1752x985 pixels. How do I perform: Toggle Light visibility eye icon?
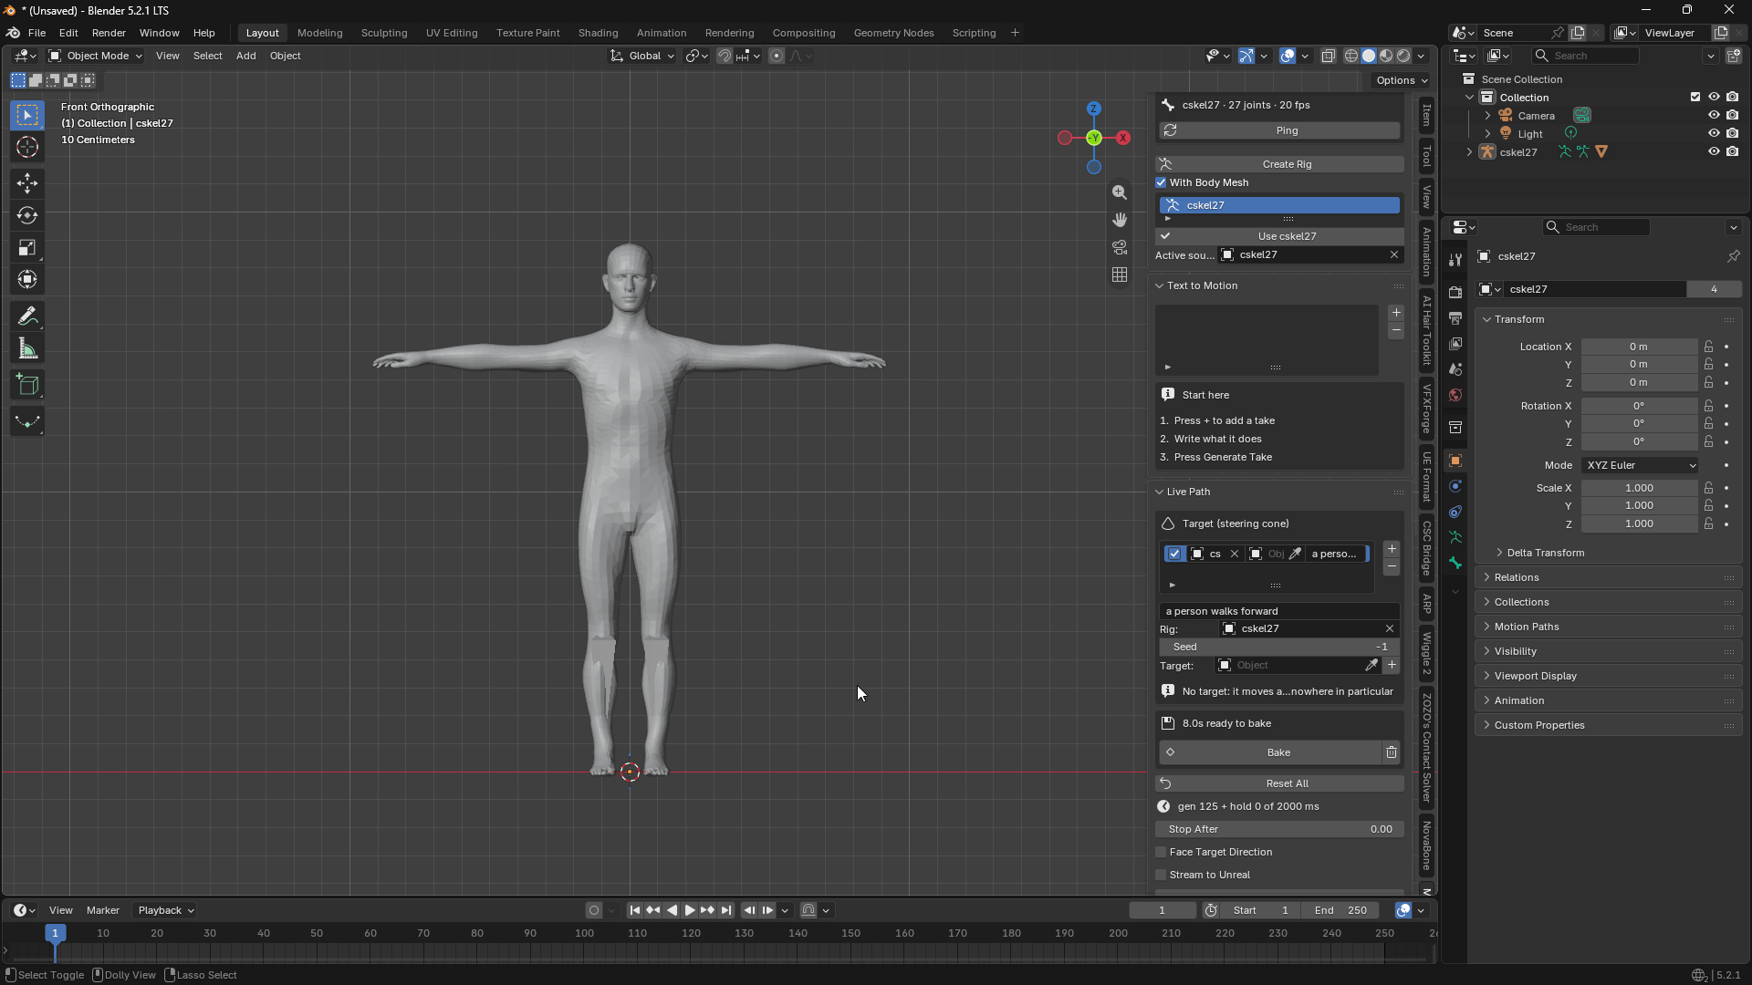tap(1714, 133)
